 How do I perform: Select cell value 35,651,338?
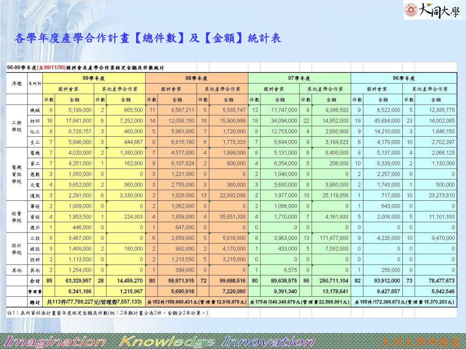click(233, 217)
